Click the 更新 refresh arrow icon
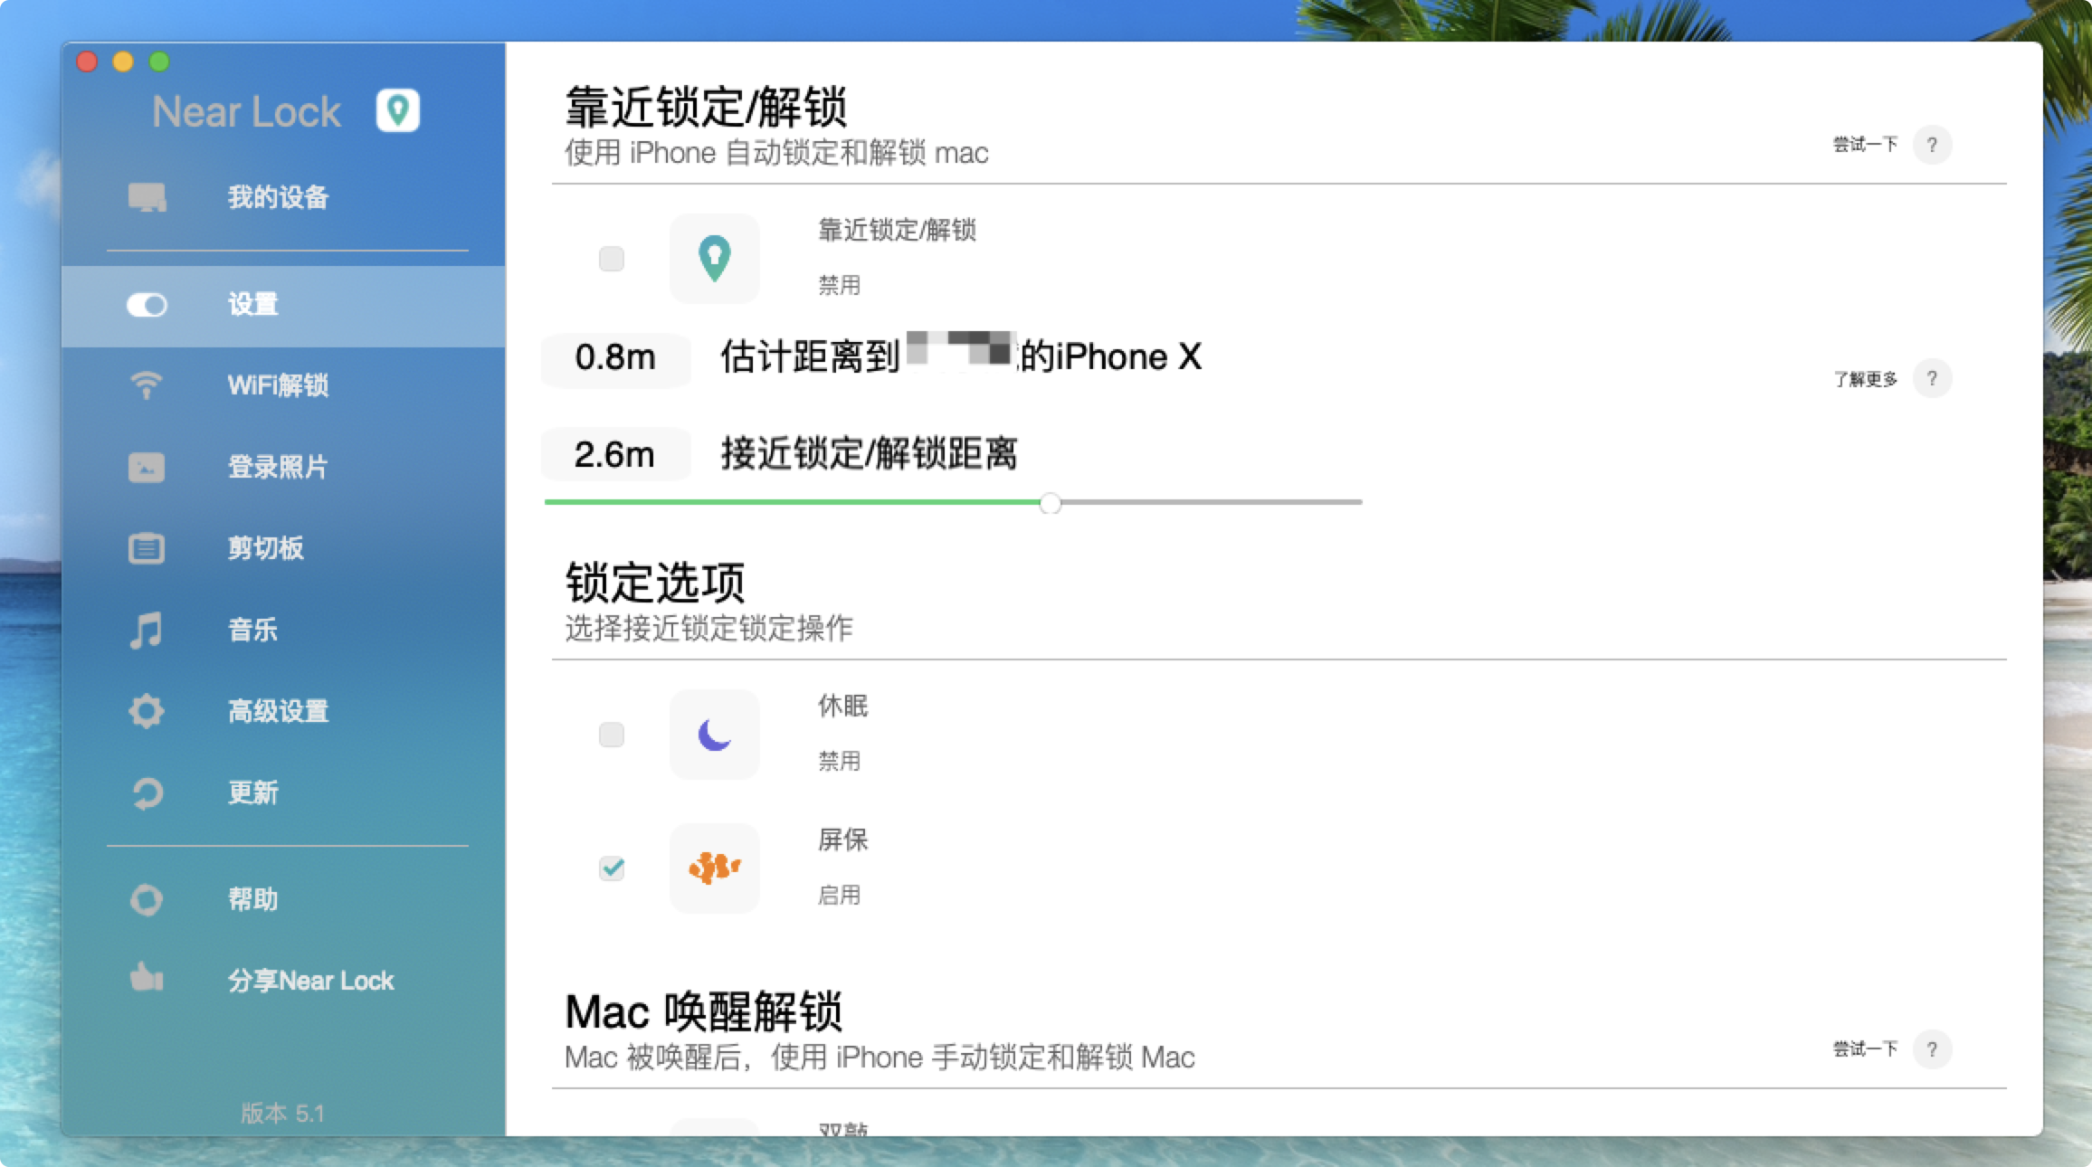Image resolution: width=2092 pixels, height=1167 pixels. [x=147, y=793]
